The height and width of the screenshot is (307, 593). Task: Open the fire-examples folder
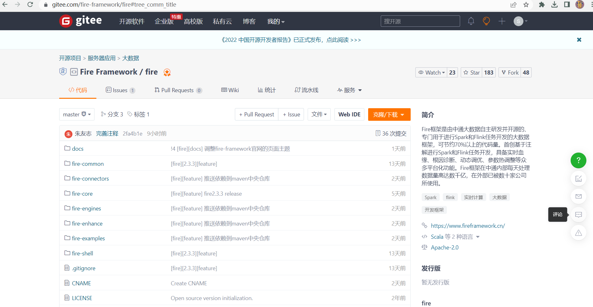[88, 238]
